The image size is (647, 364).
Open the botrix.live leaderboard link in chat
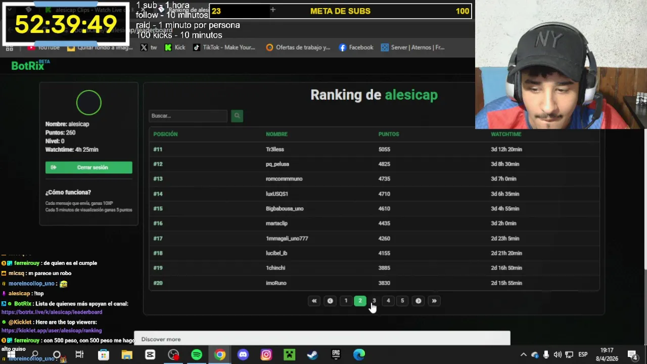tap(52, 312)
